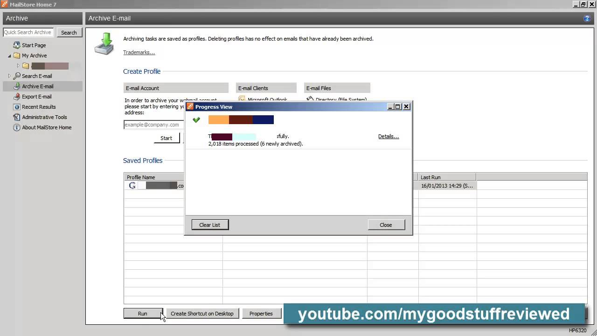Open Administrative Tools in sidebar
597x336 pixels.
pyautogui.click(x=44, y=117)
